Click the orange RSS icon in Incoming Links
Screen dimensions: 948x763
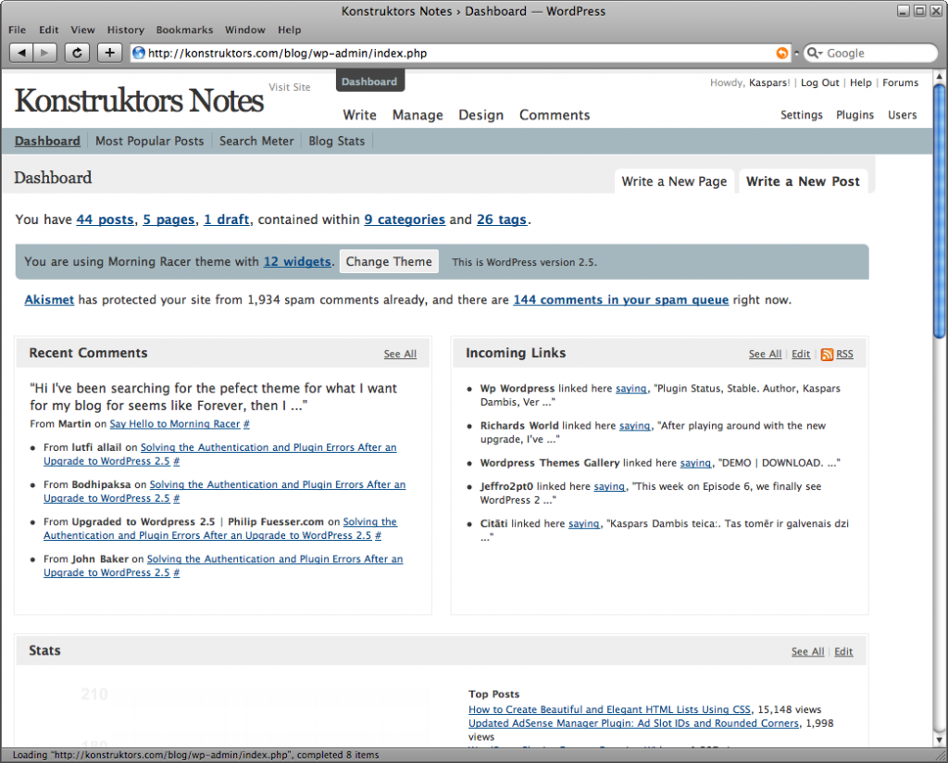click(827, 354)
